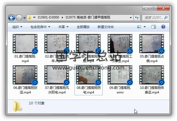Click the Forward navigation arrow button

19,18
